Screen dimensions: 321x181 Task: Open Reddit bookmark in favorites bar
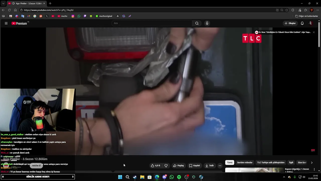(41, 16)
